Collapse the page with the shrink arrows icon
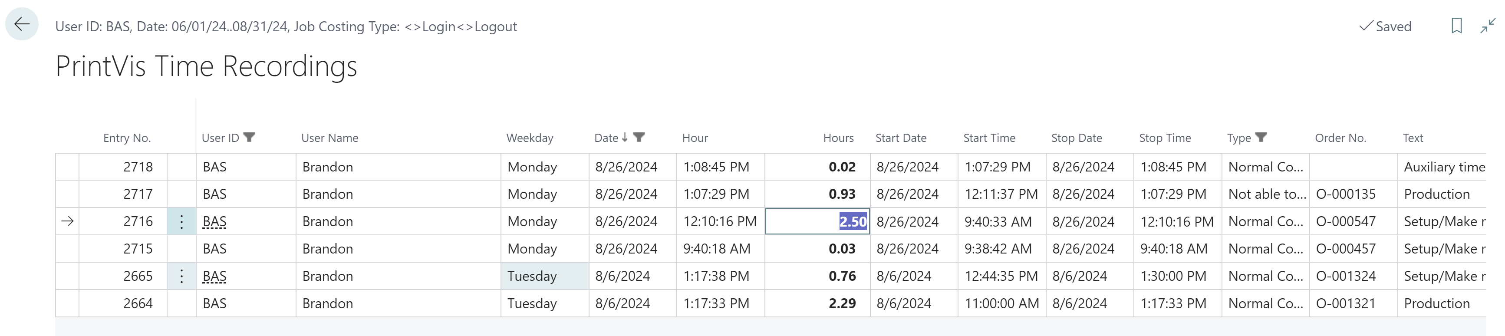1505x336 pixels. click(1488, 26)
